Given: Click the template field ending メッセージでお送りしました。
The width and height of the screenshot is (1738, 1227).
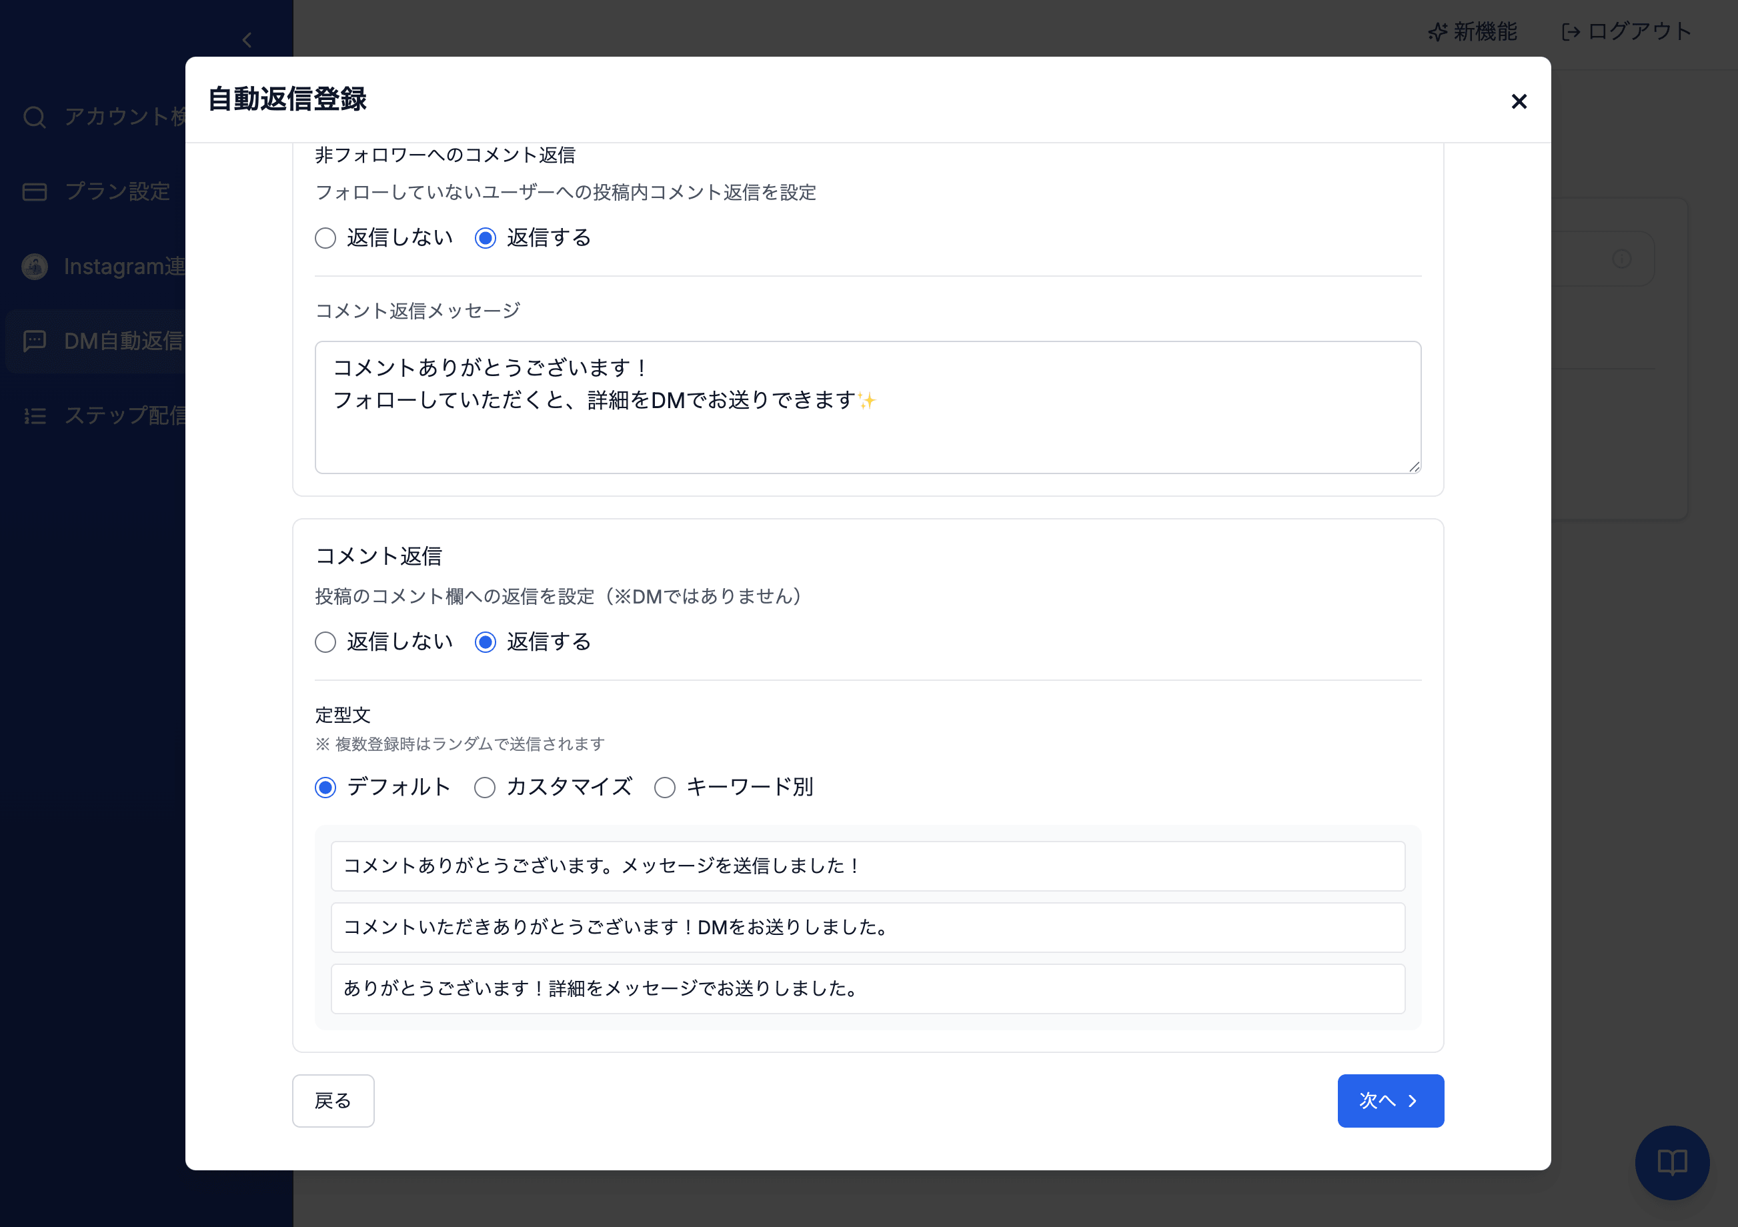Looking at the screenshot, I should 868,988.
